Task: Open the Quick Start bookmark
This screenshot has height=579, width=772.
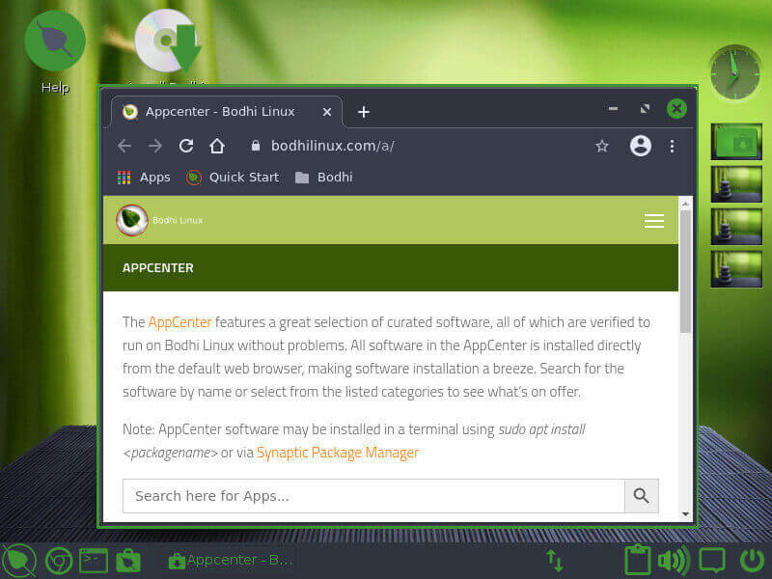Action: coord(233,178)
